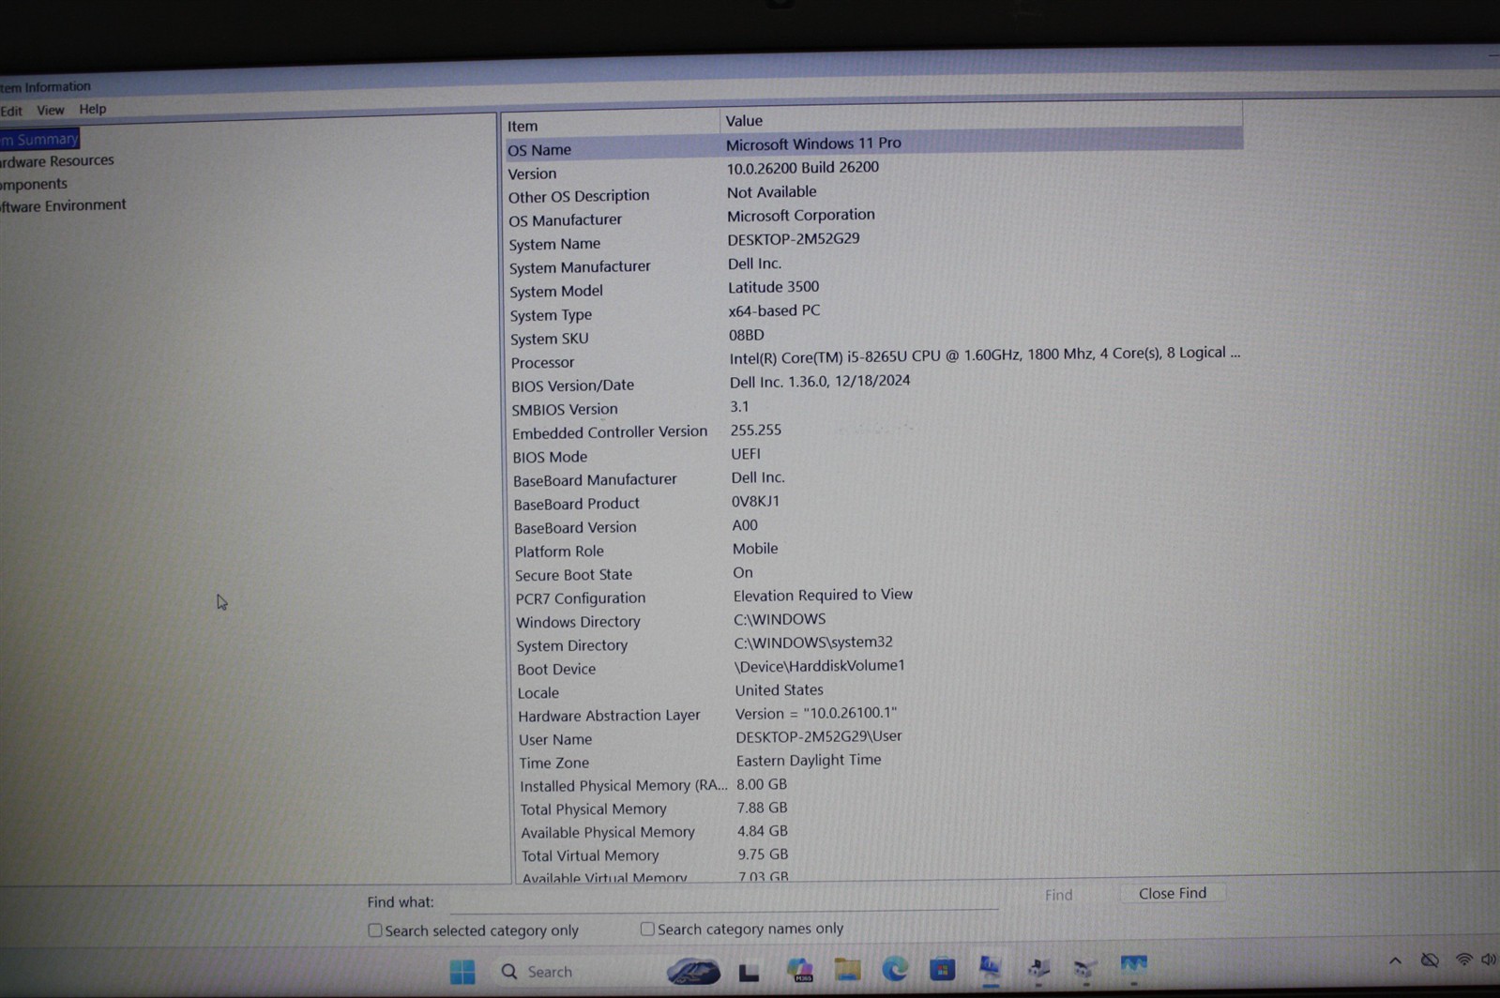This screenshot has width=1500, height=998.
Task: Click the volume speaker tray icon
Action: [1489, 960]
